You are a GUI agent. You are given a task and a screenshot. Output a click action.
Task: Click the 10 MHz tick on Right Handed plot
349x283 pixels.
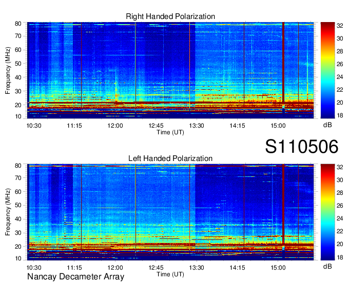pos(18,116)
